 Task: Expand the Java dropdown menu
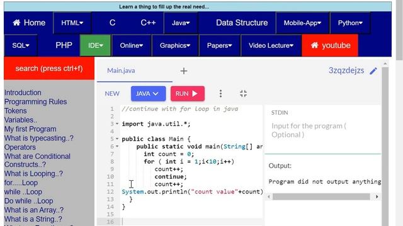pyautogui.click(x=181, y=23)
